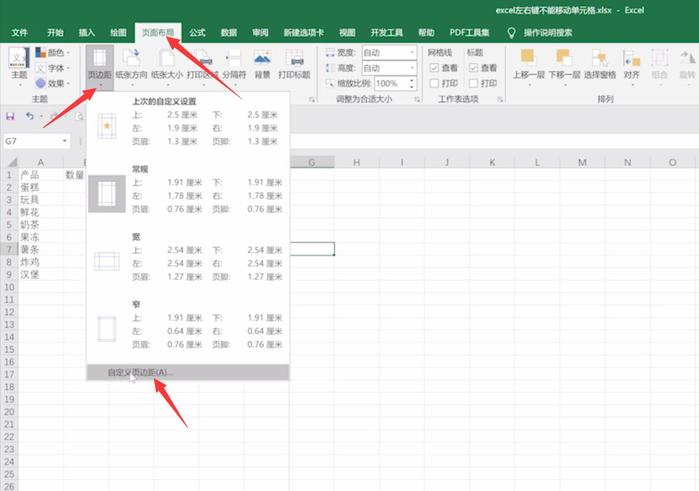Click the Name Box showing G7
699x491 pixels.
click(x=31, y=141)
